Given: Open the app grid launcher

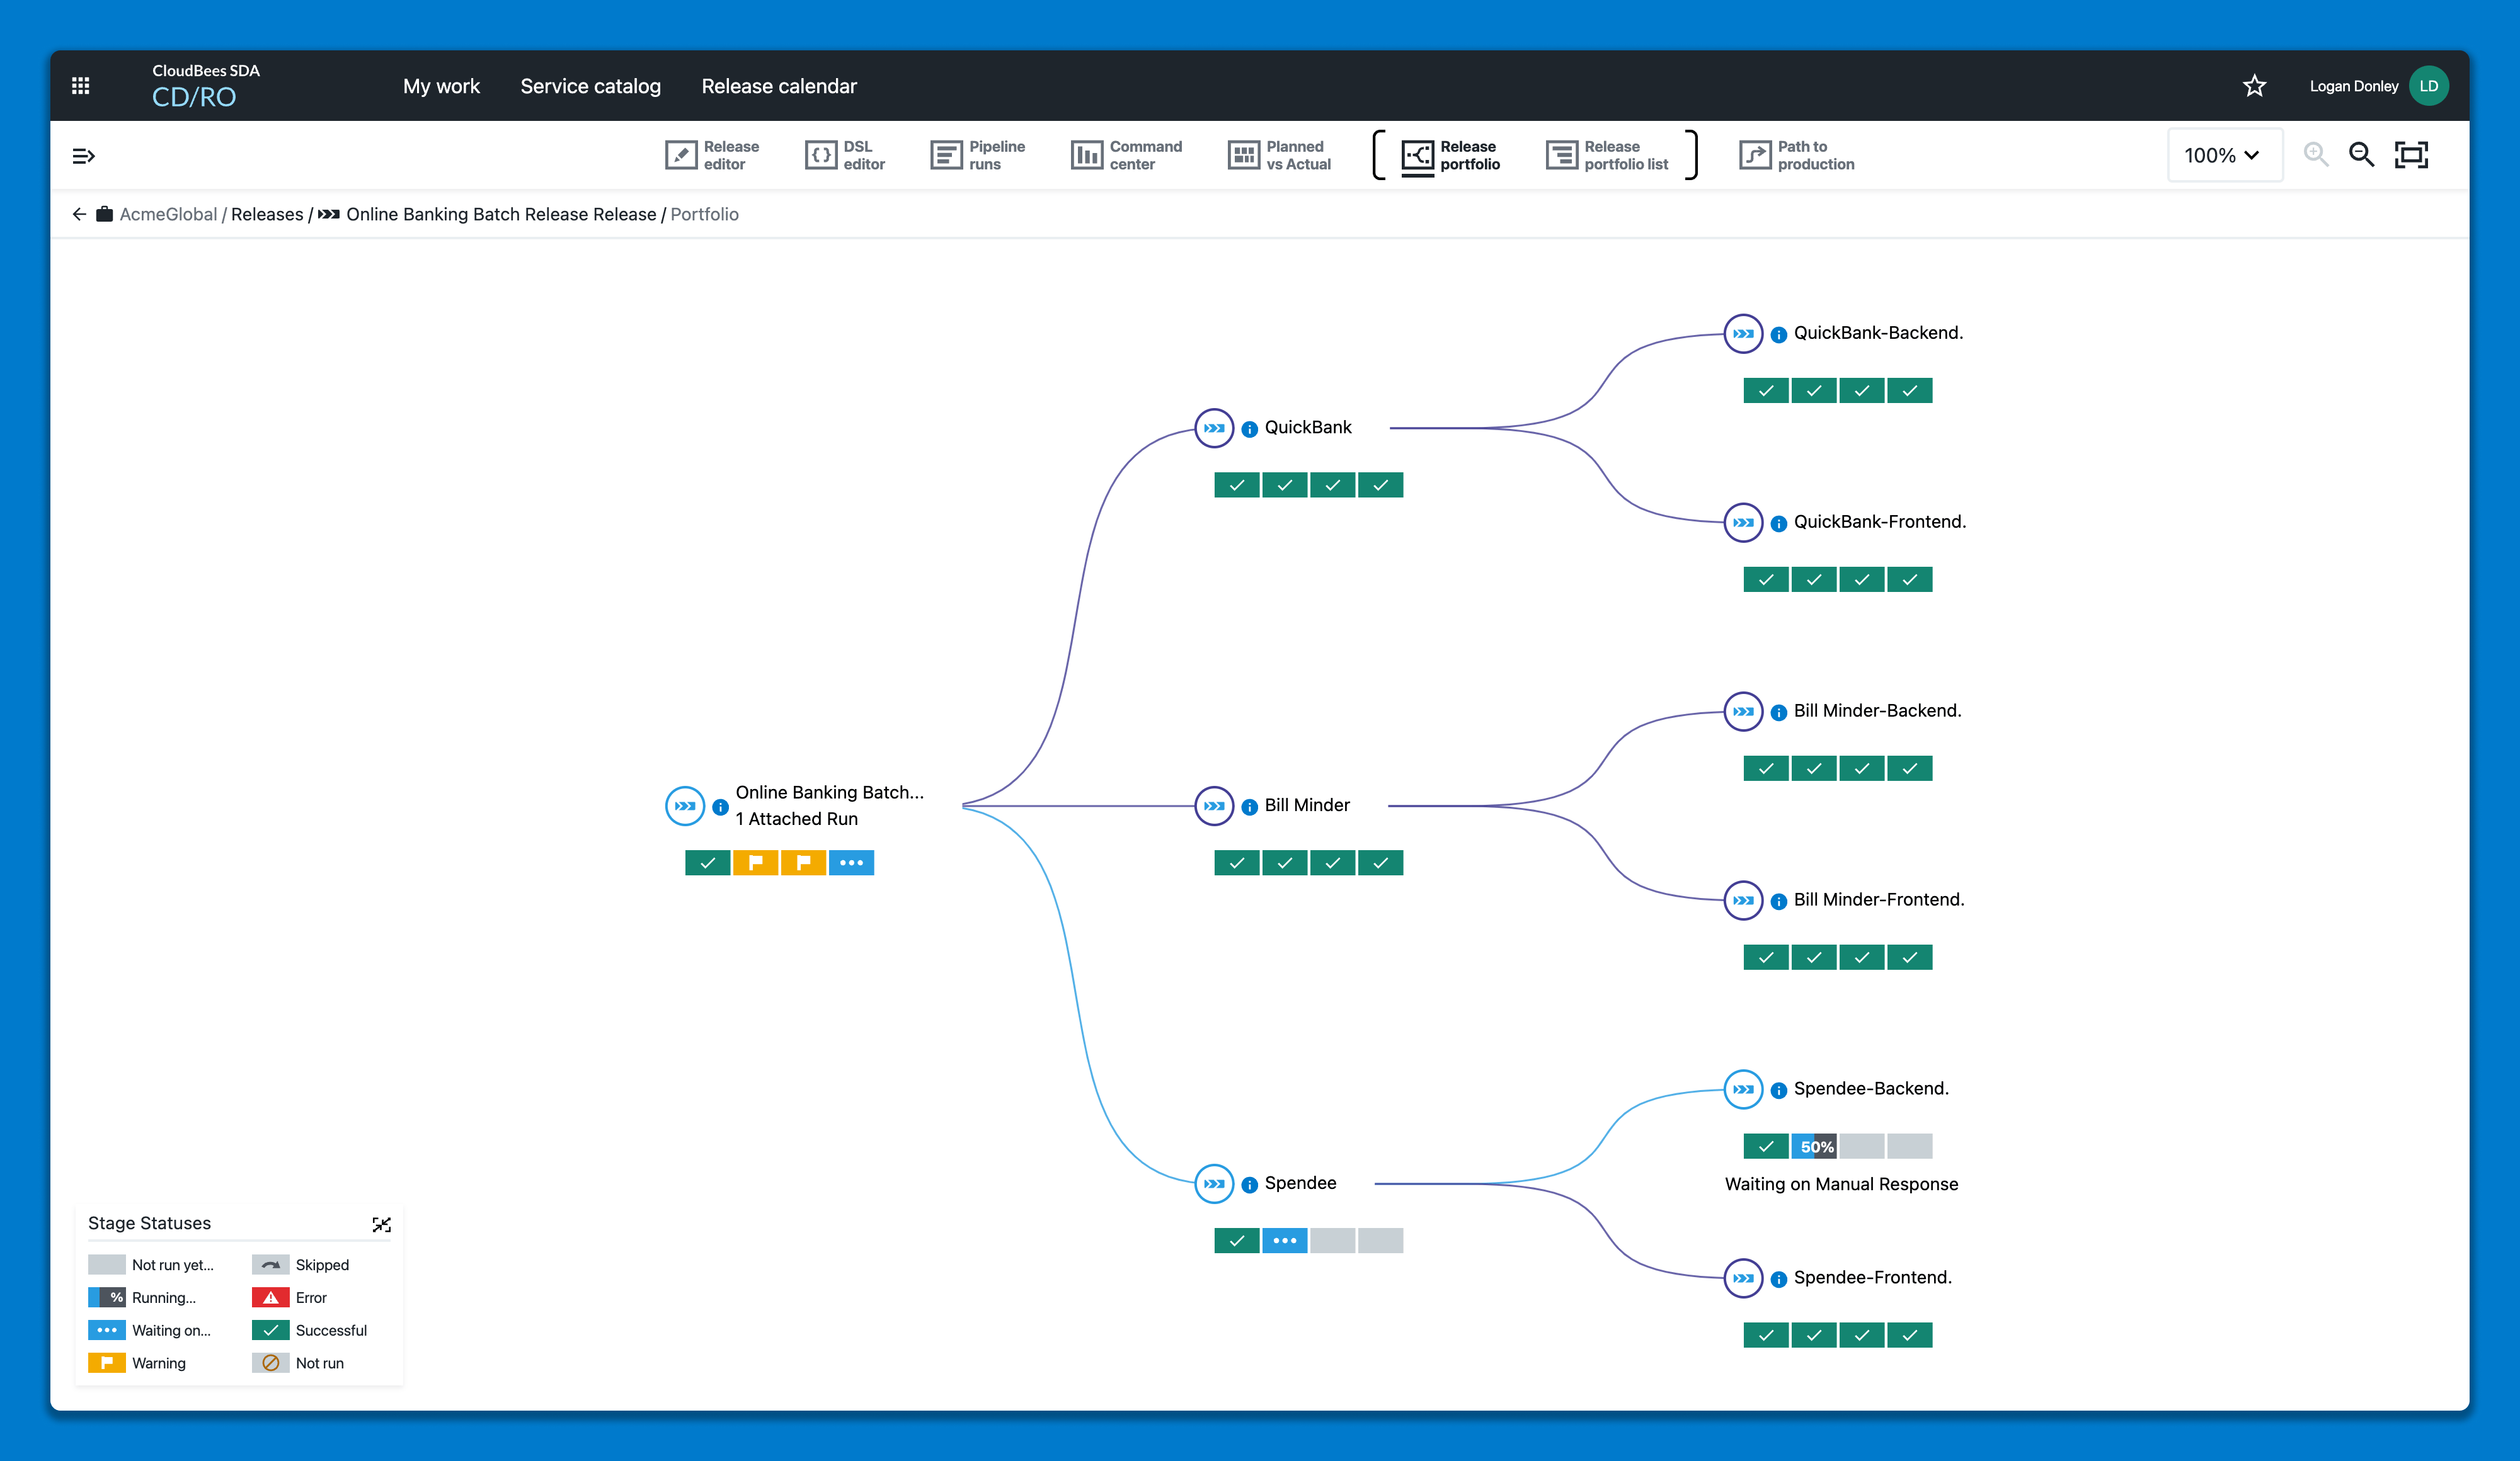Looking at the screenshot, I should (x=81, y=85).
